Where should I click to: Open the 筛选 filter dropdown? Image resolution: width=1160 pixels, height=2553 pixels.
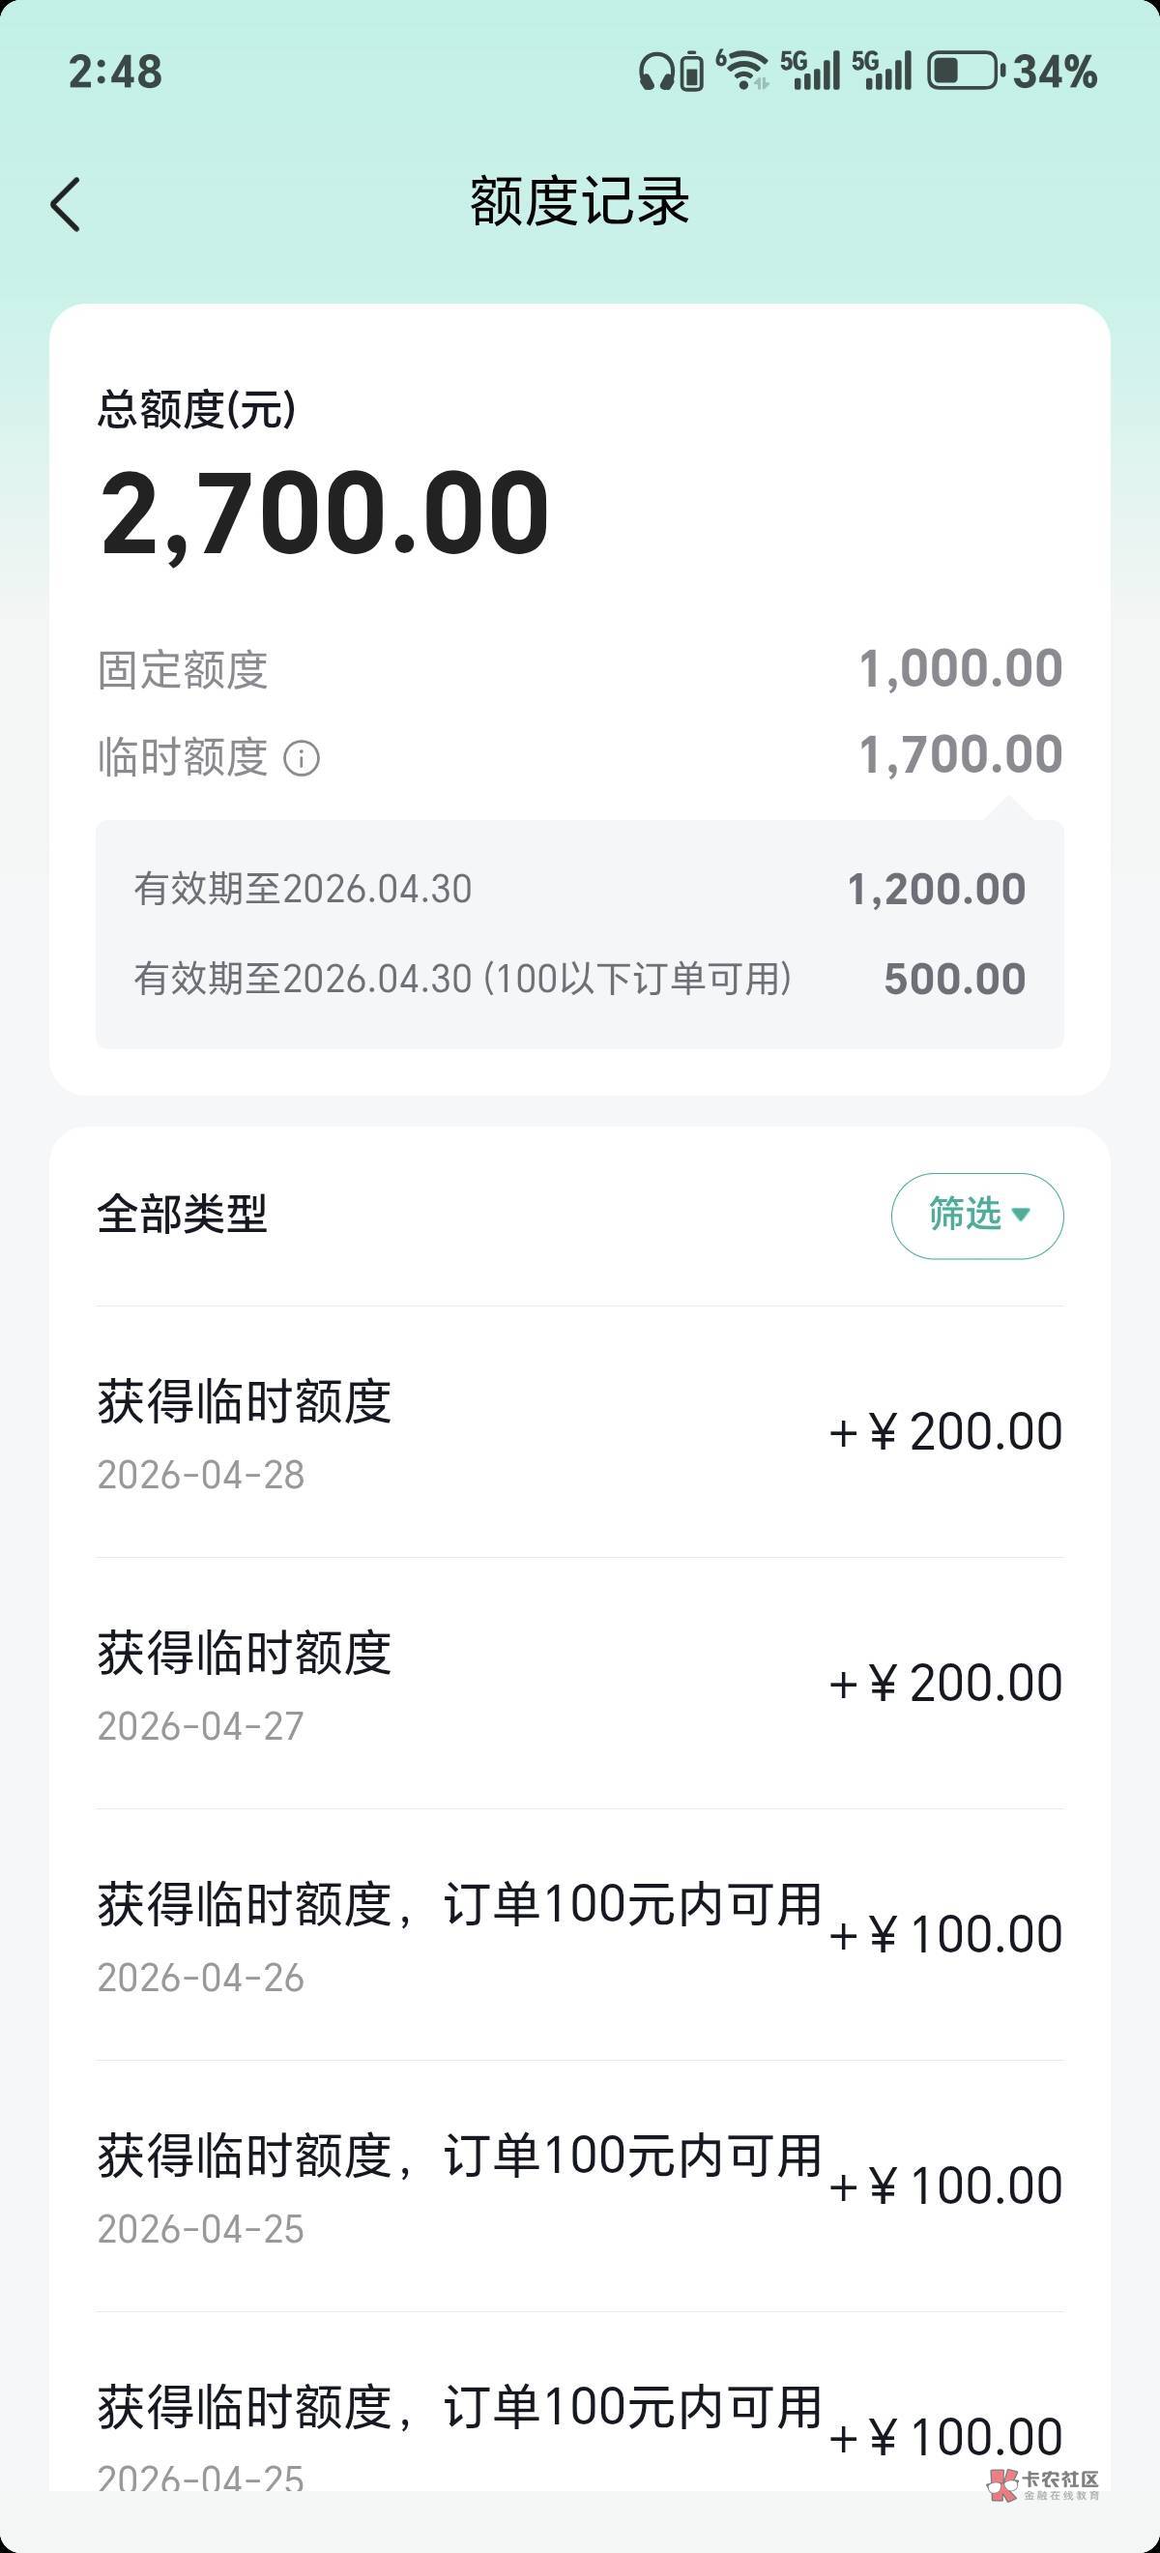coord(976,1215)
